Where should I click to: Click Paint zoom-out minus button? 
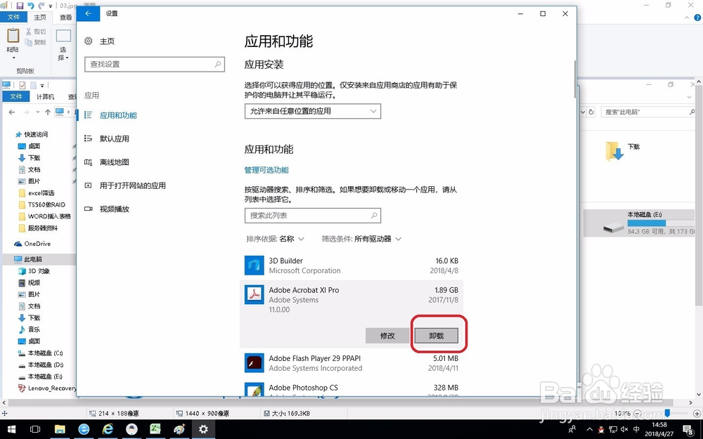point(638,413)
